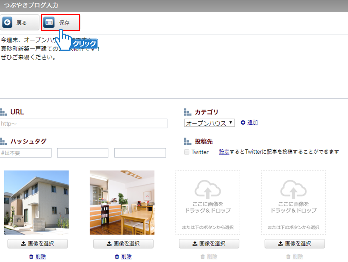Open the カテゴリ dropdown showing オープンハウス
348x262 pixels.
(x=209, y=123)
